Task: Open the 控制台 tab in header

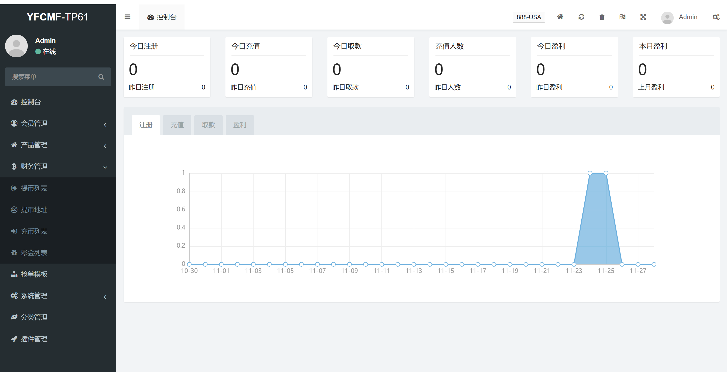Action: click(x=162, y=17)
